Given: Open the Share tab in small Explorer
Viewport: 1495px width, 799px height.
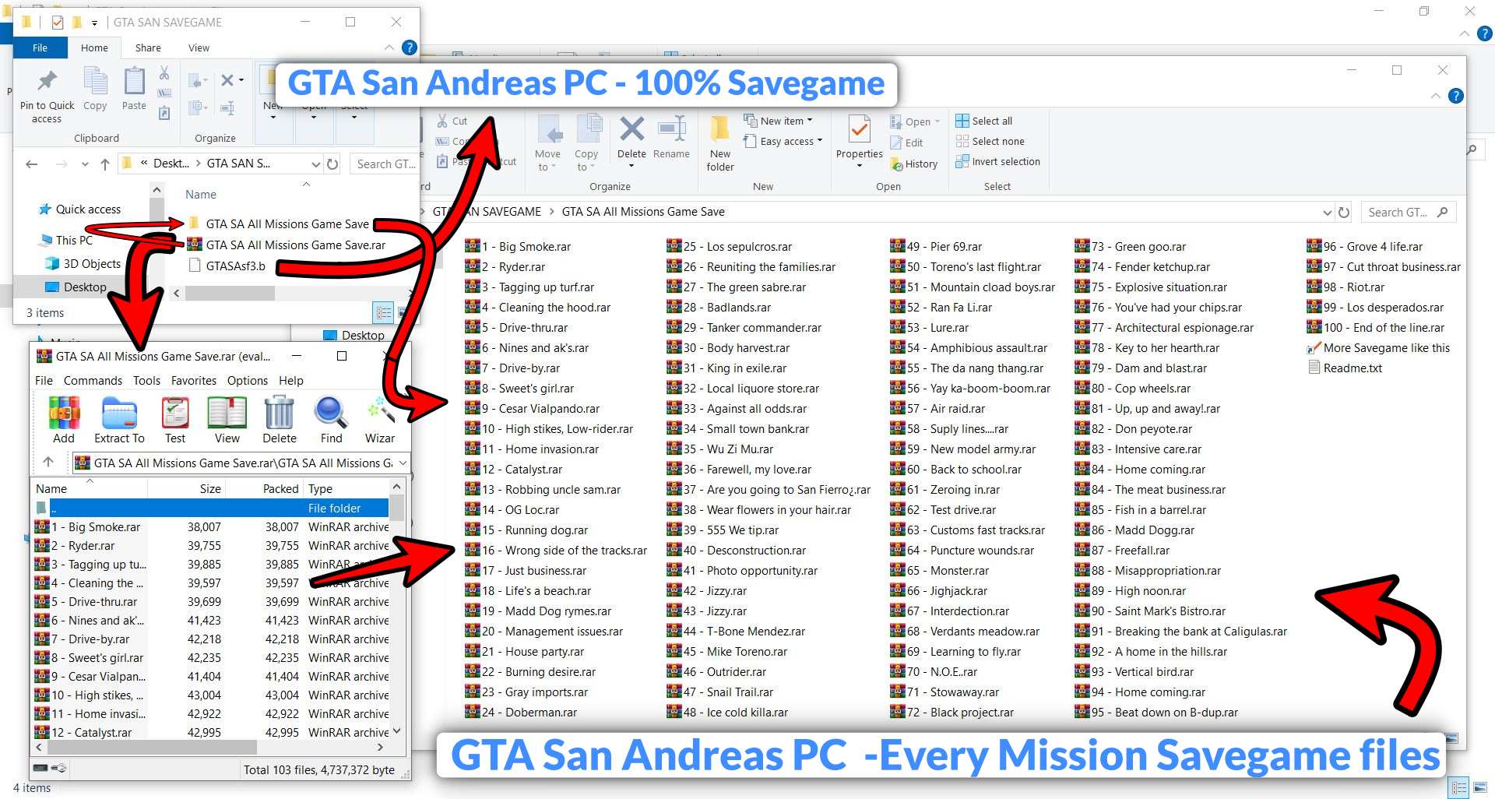Looking at the screenshot, I should click(148, 48).
